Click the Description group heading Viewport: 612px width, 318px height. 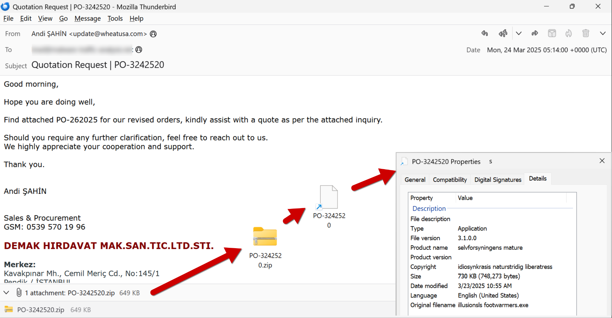[x=429, y=209]
